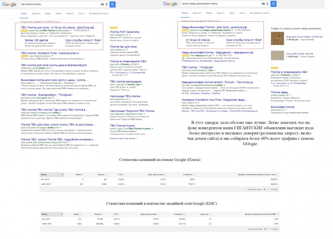Select Карты tab on left page

[59, 13]
